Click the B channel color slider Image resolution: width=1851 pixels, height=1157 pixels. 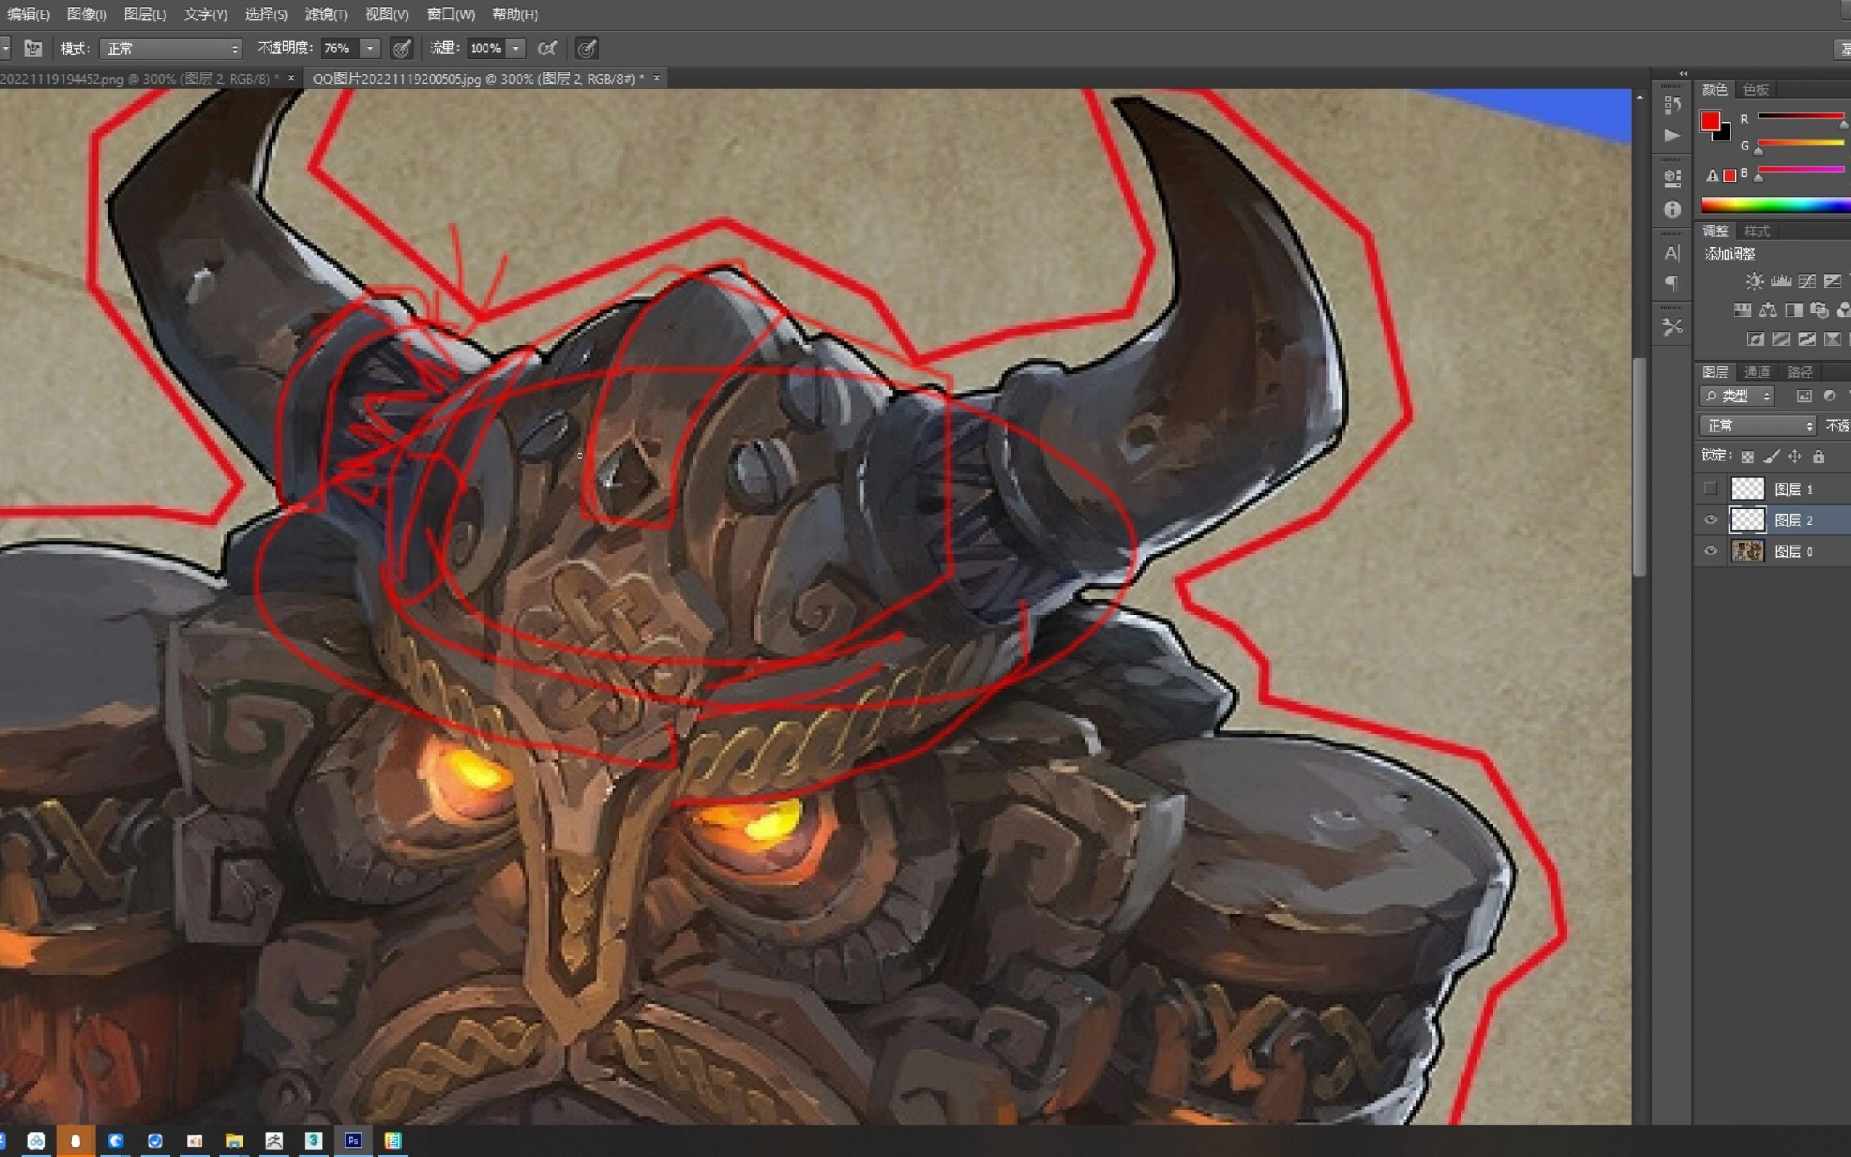1800,170
